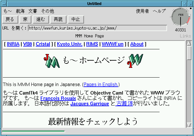This screenshot has width=194, height=136.
Task: Click the W logo image
Action: click(x=135, y=61)
